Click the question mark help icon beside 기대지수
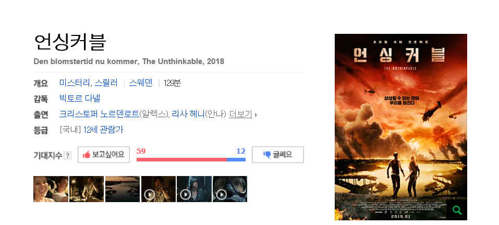 click(x=67, y=155)
